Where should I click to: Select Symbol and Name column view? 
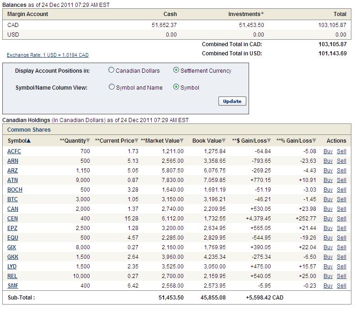click(111, 87)
